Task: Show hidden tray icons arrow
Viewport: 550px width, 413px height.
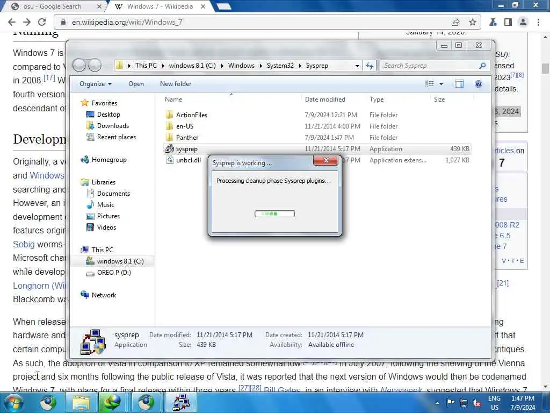Action: point(437,403)
